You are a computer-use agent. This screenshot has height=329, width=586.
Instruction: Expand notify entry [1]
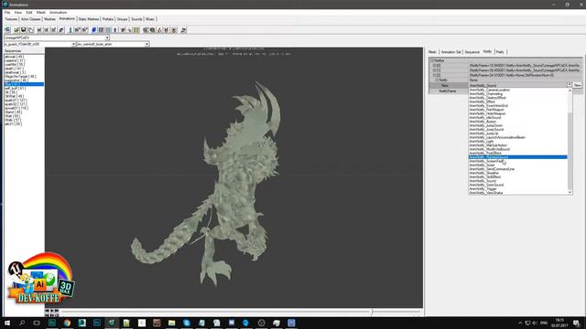[434, 70]
